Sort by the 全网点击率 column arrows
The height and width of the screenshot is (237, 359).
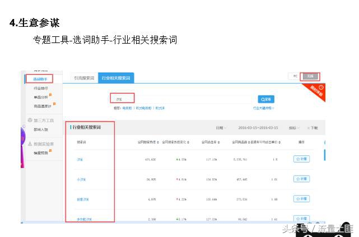click(x=218, y=142)
